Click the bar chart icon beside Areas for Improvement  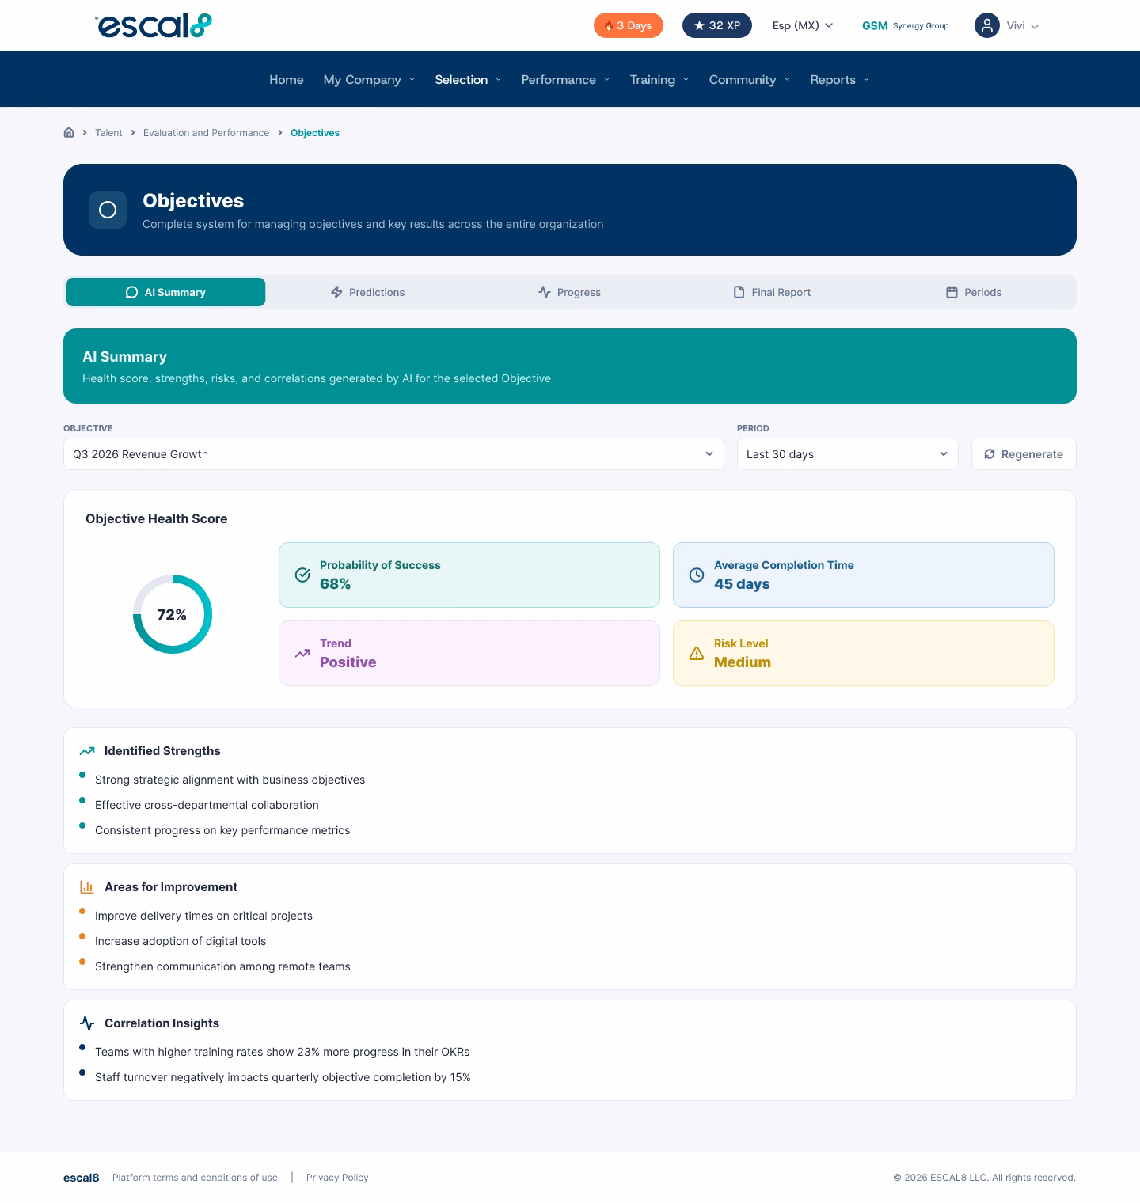(87, 887)
